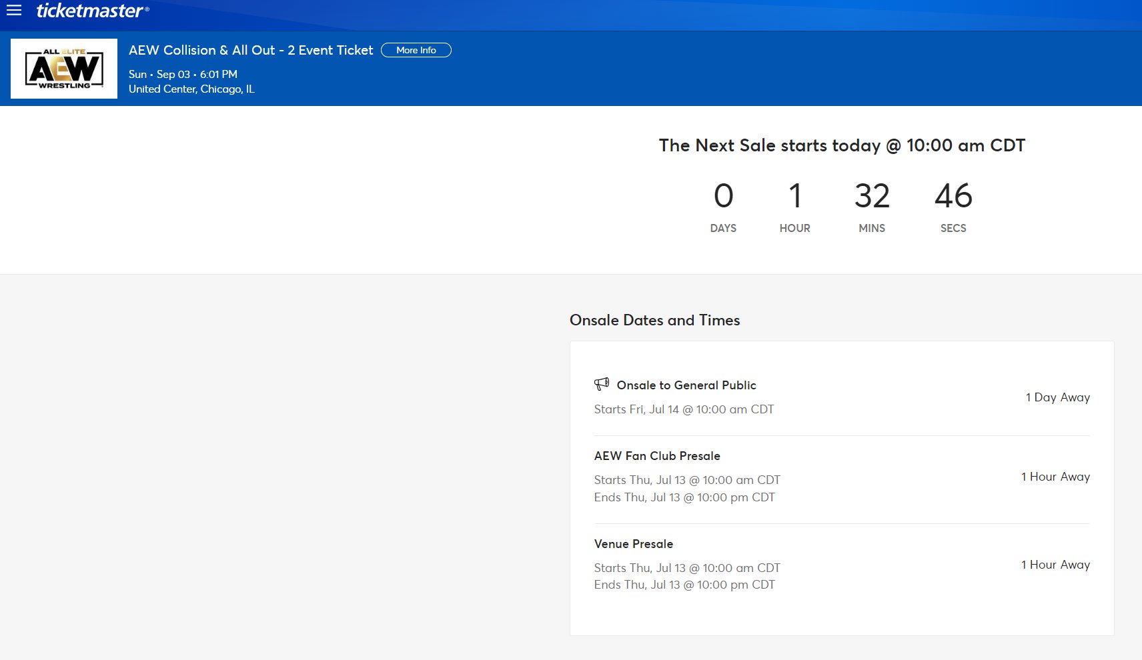Click the megaphone icon beside Onsale to General Public

602,384
